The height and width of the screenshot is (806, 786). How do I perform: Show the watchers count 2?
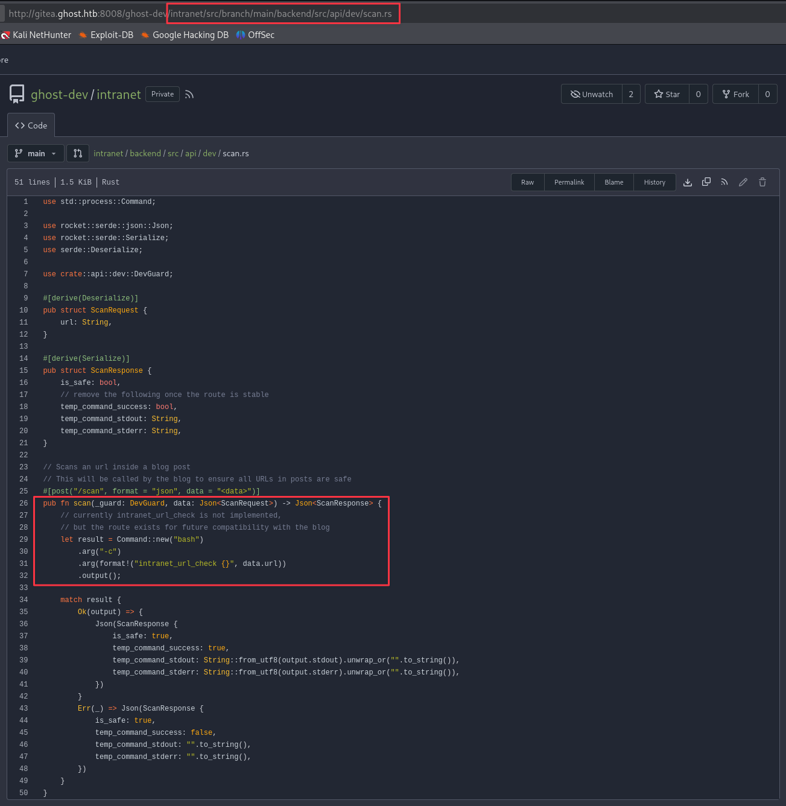[x=631, y=94]
